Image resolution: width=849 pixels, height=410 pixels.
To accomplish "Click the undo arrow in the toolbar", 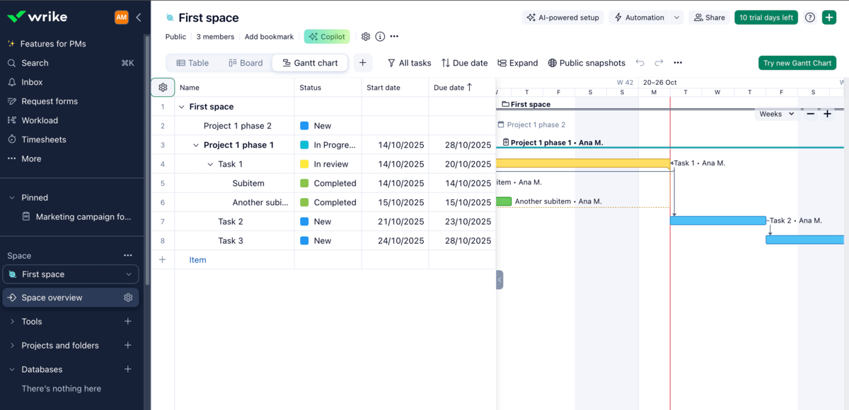I will 640,63.
